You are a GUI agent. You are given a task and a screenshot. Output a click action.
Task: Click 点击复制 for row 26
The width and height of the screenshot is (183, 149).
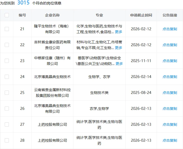point(170,109)
